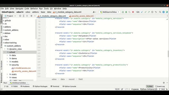Open Run panel settings gear
This screenshot has width=169, height=95.
(x=164, y=83)
